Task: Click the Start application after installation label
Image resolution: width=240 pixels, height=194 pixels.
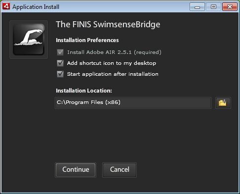Action: 113,74
